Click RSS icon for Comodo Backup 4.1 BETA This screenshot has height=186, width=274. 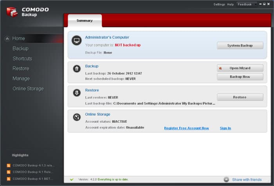click(8, 179)
